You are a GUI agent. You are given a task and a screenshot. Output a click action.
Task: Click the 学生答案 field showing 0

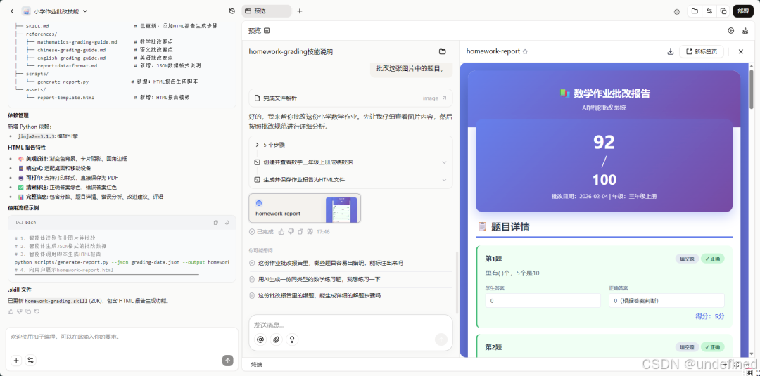click(543, 301)
